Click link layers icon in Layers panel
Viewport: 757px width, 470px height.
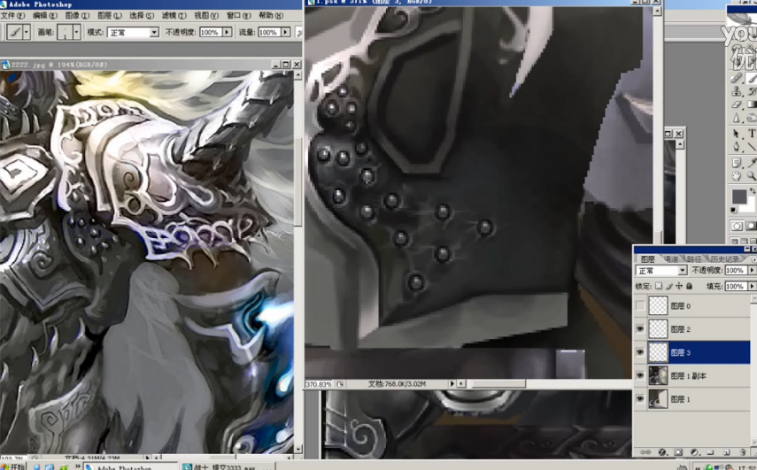(x=645, y=452)
